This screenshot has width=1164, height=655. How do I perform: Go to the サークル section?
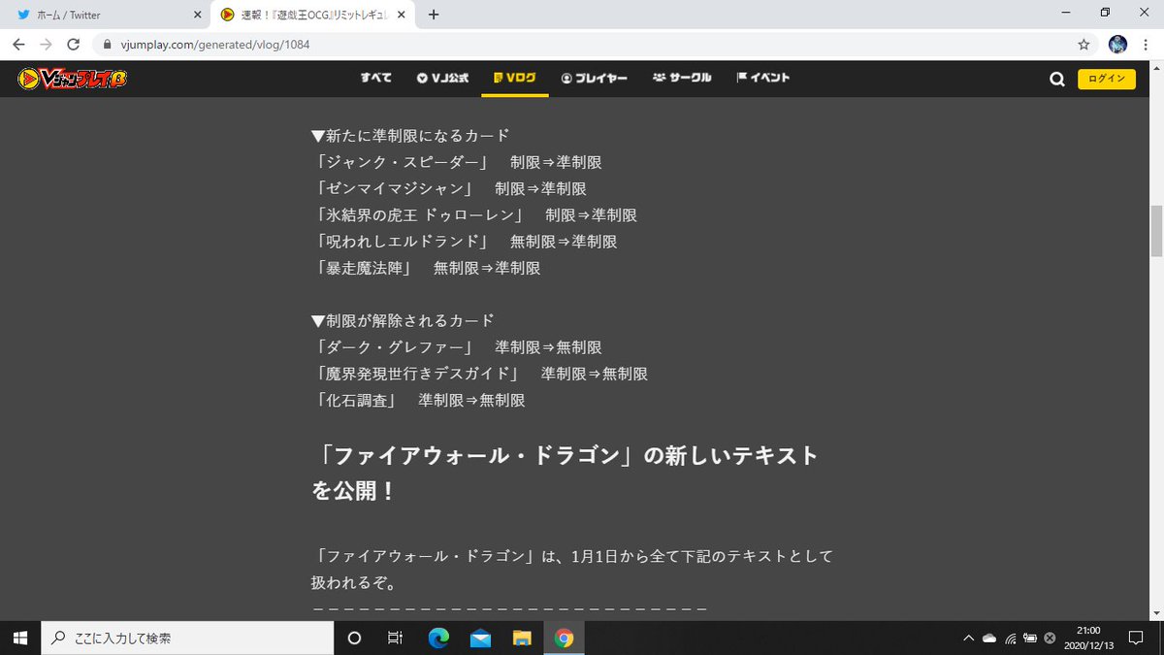coord(682,78)
